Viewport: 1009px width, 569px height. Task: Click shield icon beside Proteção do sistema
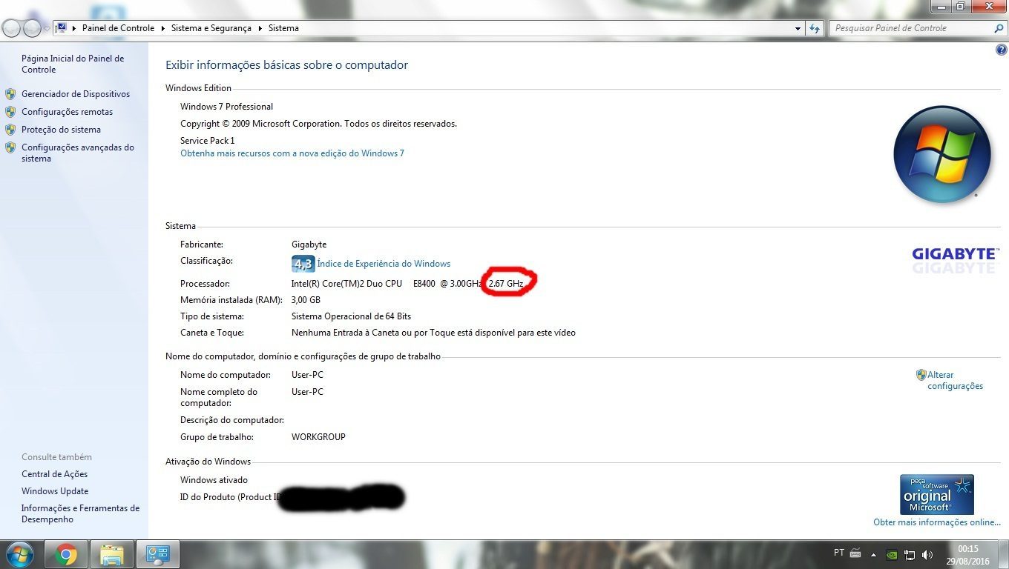click(x=10, y=130)
